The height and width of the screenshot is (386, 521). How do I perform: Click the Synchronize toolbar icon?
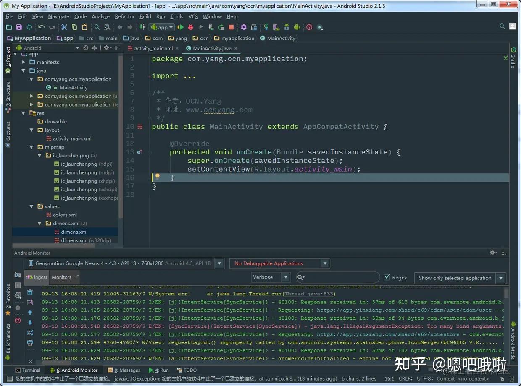click(29, 27)
